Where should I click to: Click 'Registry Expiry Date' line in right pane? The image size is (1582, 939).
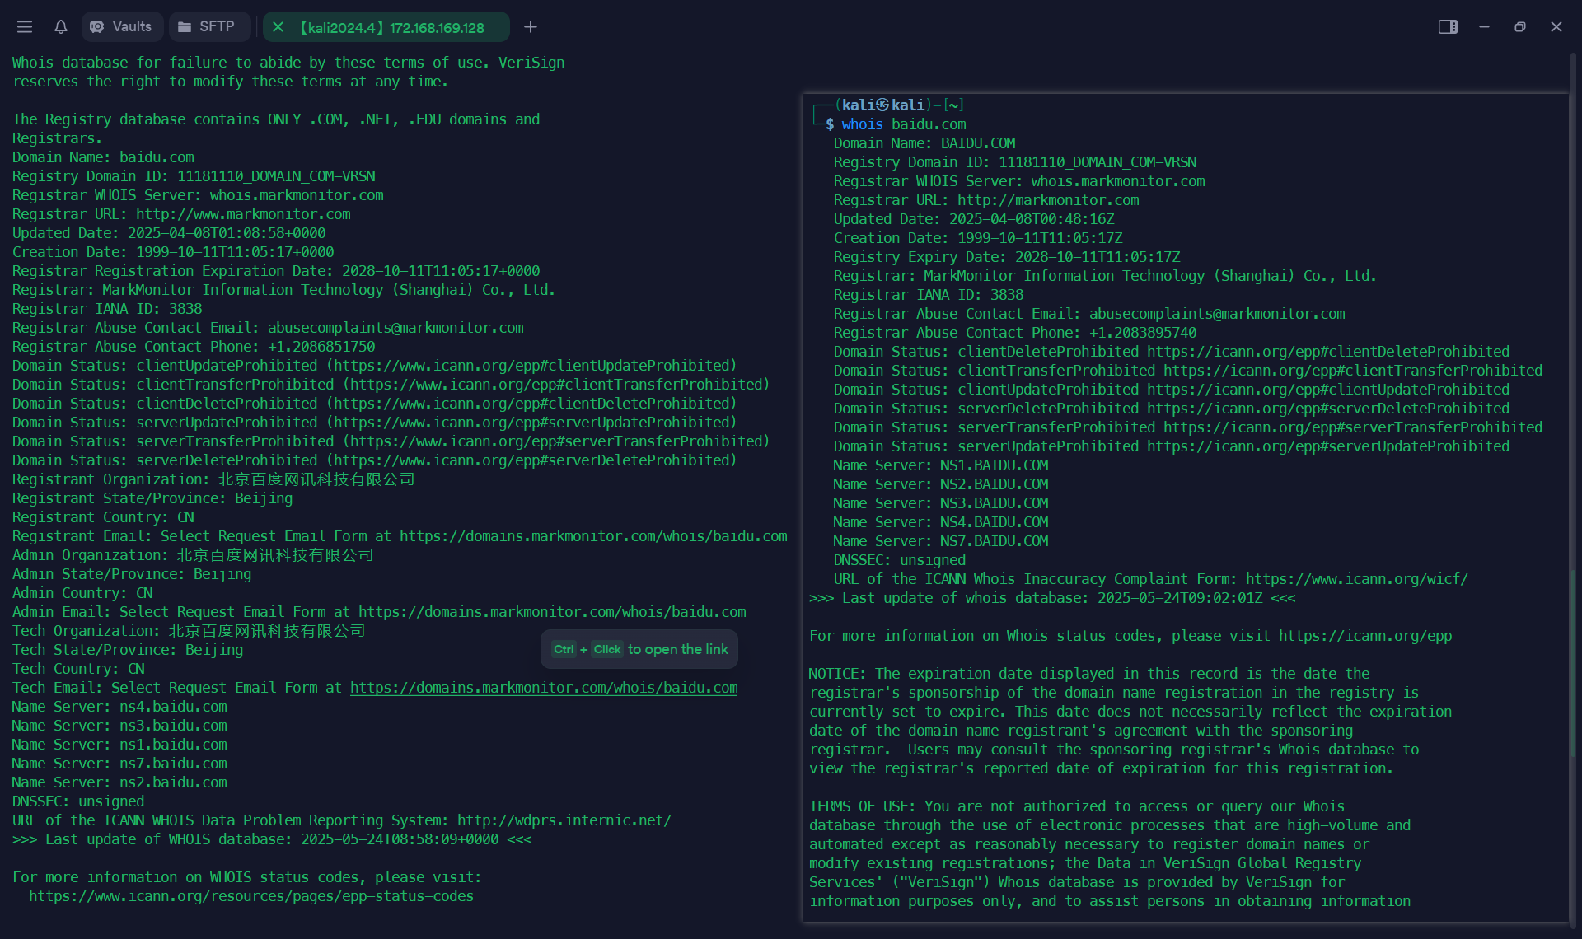pos(1007,257)
